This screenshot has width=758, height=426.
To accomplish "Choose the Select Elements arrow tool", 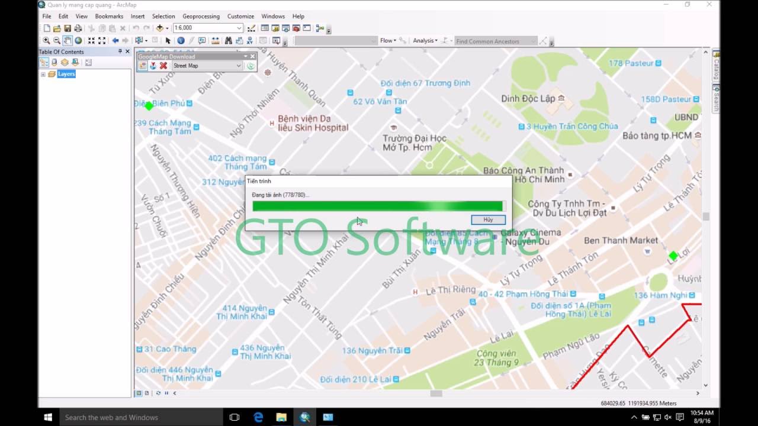I will coord(168,40).
